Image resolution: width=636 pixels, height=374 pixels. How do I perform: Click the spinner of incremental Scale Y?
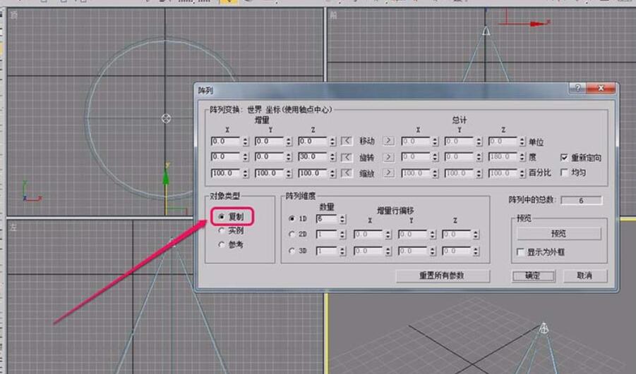tap(289, 173)
